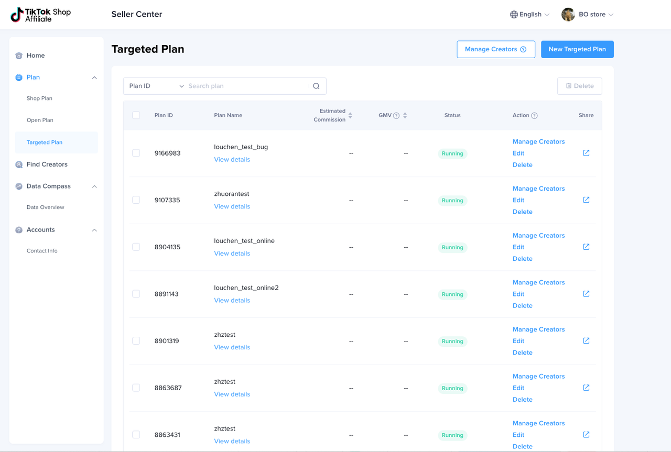This screenshot has height=452, width=671.
Task: Select checkbox for plan 8904135
Action: click(136, 247)
